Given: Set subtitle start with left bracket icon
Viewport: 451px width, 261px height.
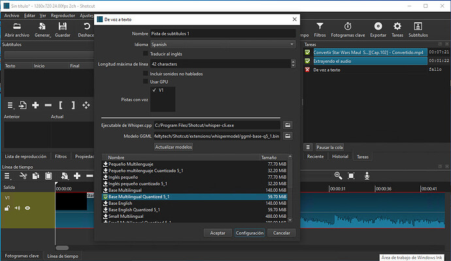Looking at the screenshot, I should pyautogui.click(x=61, y=105).
